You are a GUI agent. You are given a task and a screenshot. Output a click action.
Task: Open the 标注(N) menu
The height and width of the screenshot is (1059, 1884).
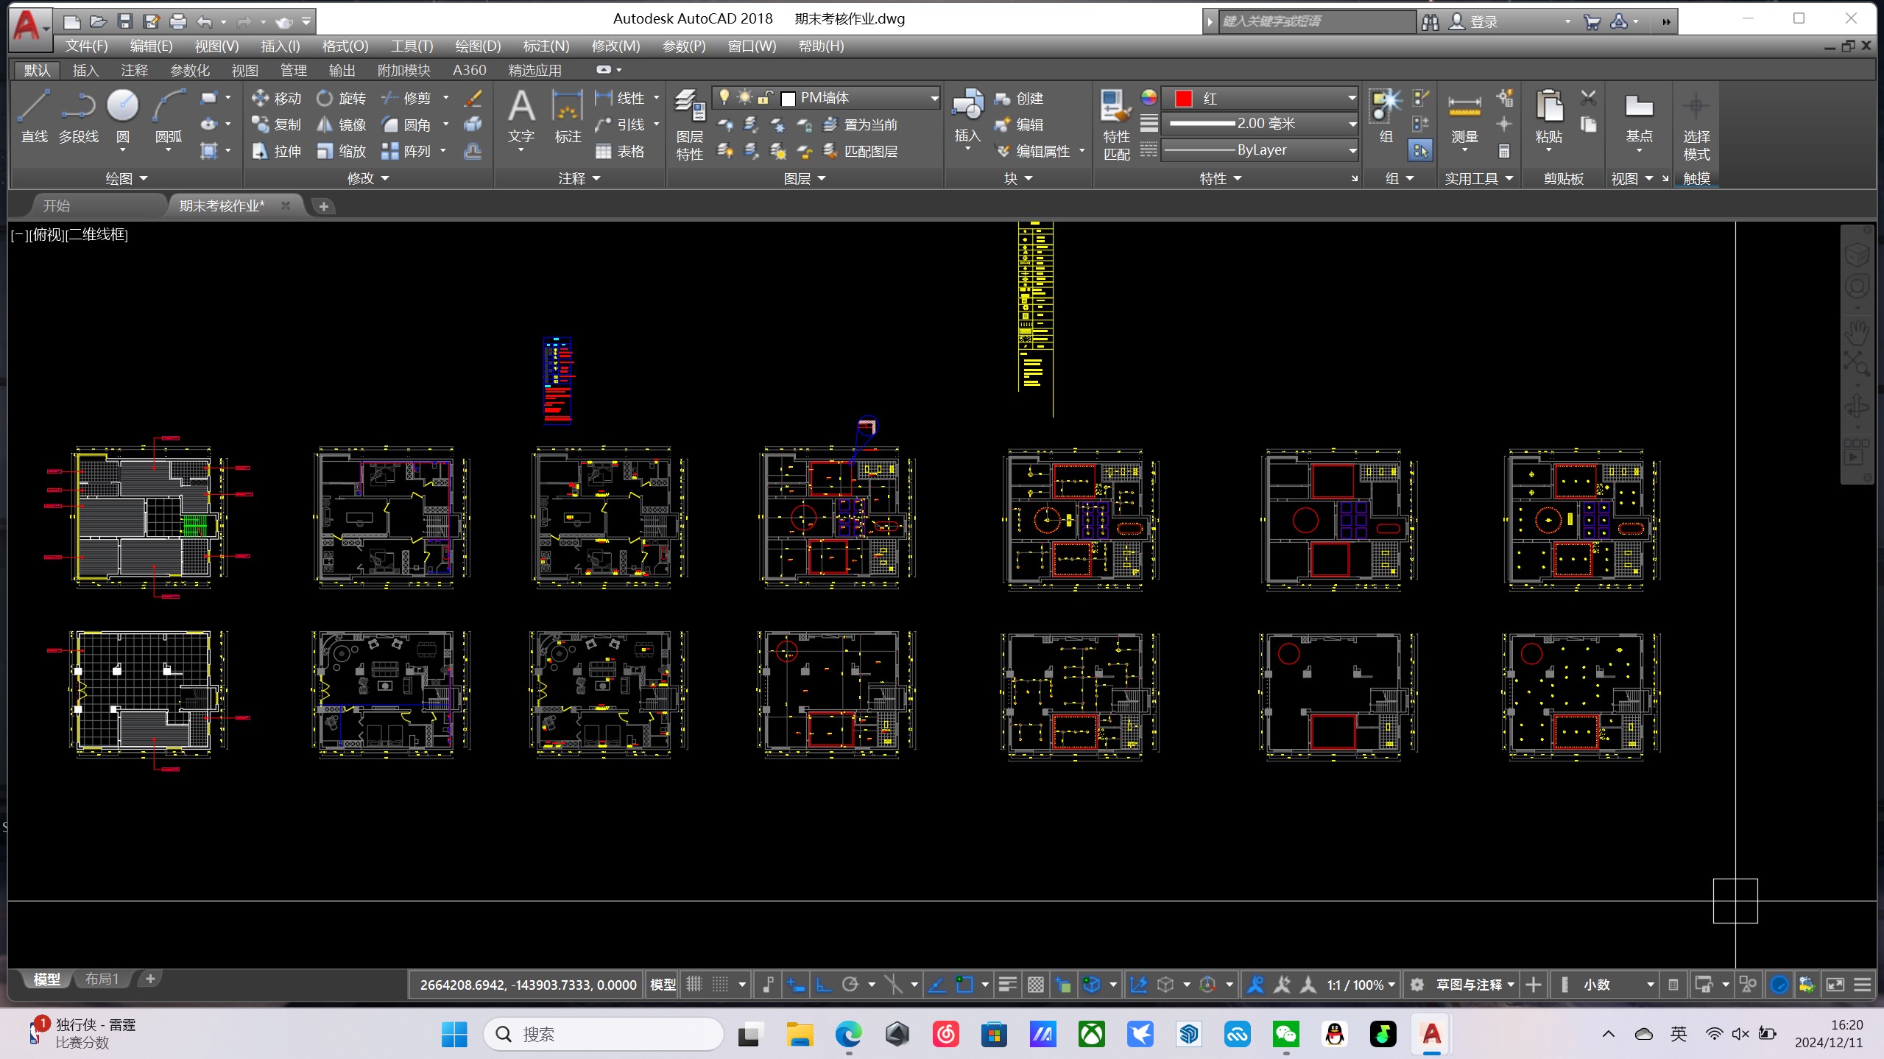[x=546, y=46]
